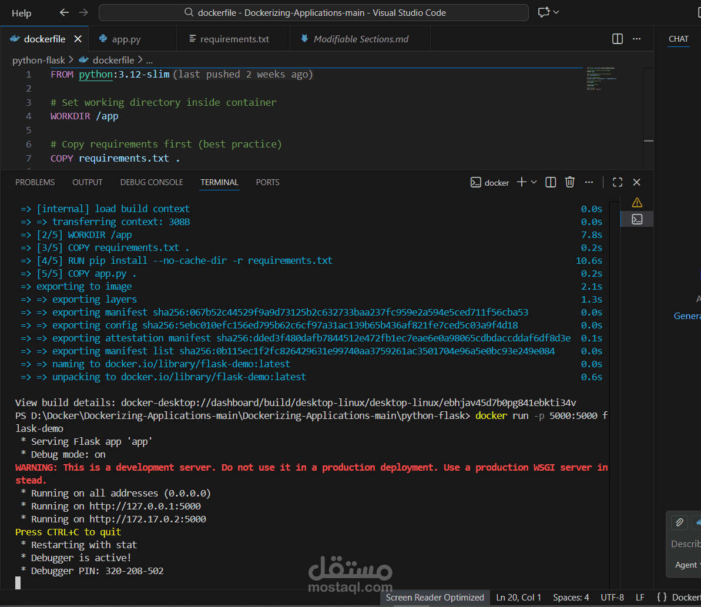Click the Genera… link in chat panel
701x607 pixels.
pyautogui.click(x=687, y=316)
